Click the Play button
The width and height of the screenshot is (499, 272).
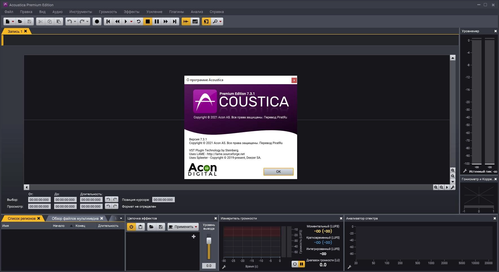pos(126,21)
